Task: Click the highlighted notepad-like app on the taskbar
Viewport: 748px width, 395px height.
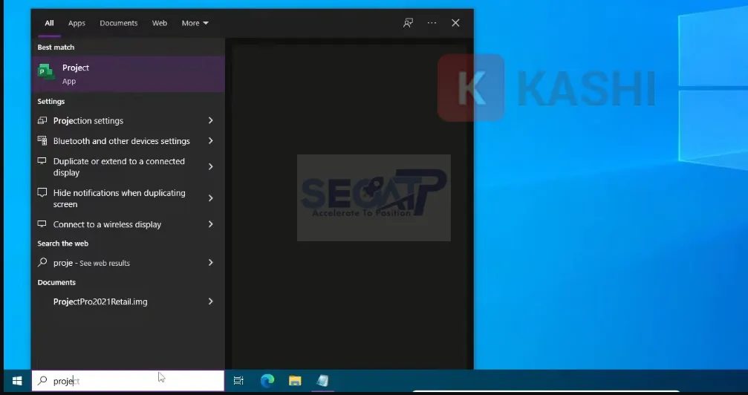Action: 323,381
